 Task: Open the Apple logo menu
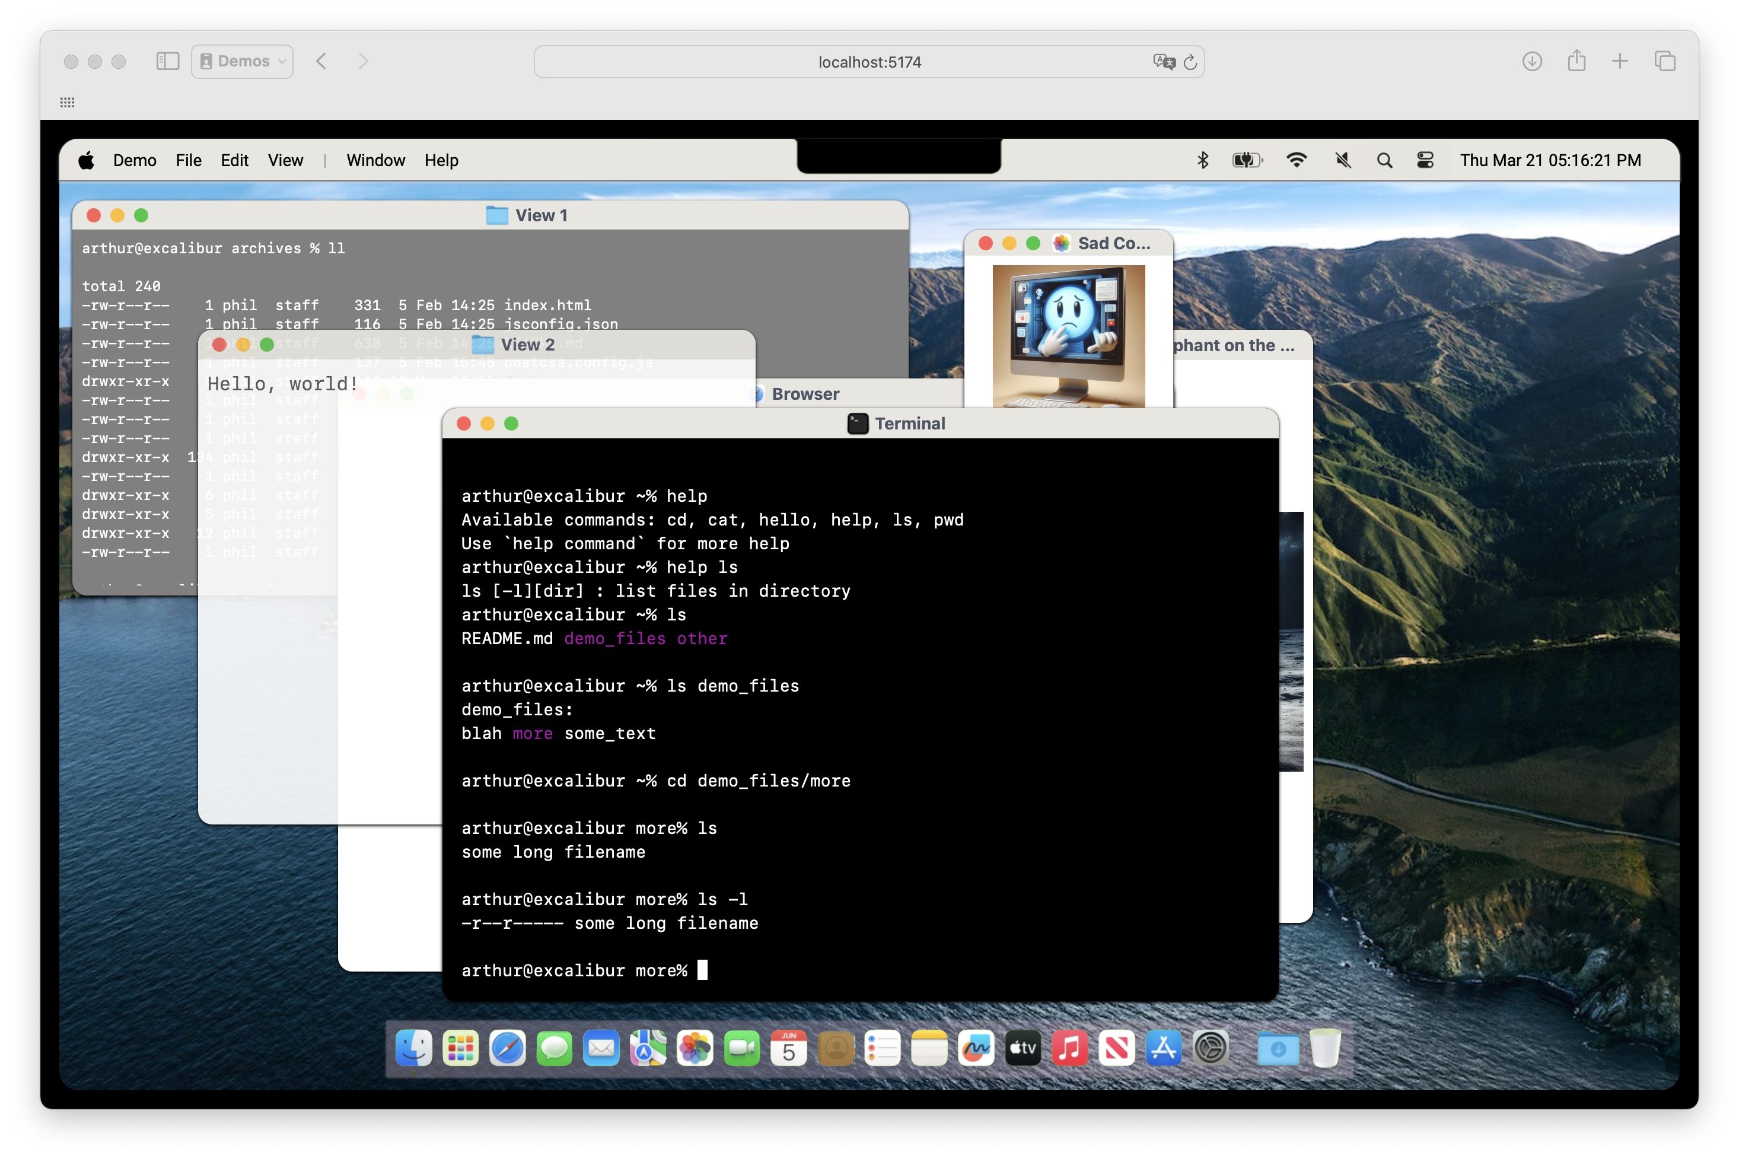[87, 160]
